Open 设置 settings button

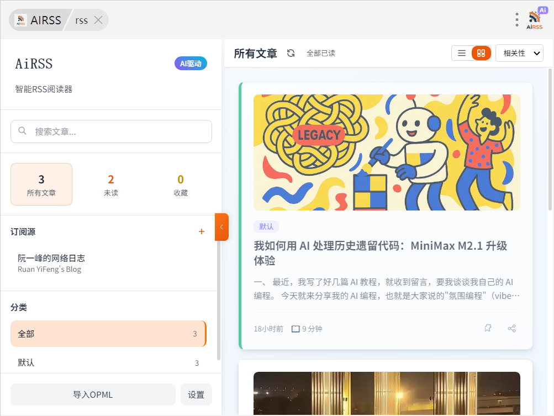pos(196,394)
